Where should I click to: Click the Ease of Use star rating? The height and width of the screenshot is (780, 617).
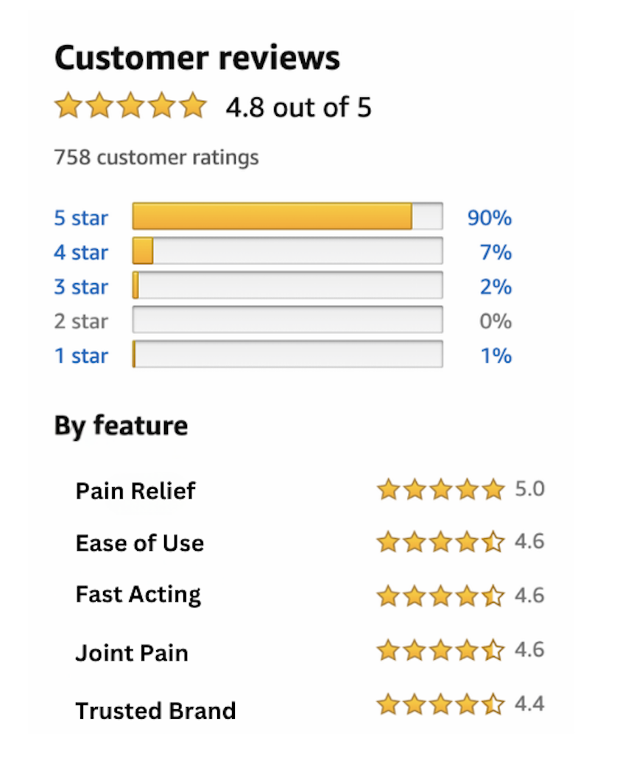coord(440,543)
